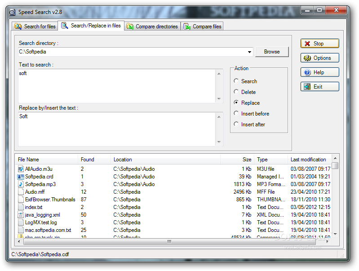Image resolution: width=359 pixels, height=271 pixels.
Task: Open the Options button
Action: [319, 58]
